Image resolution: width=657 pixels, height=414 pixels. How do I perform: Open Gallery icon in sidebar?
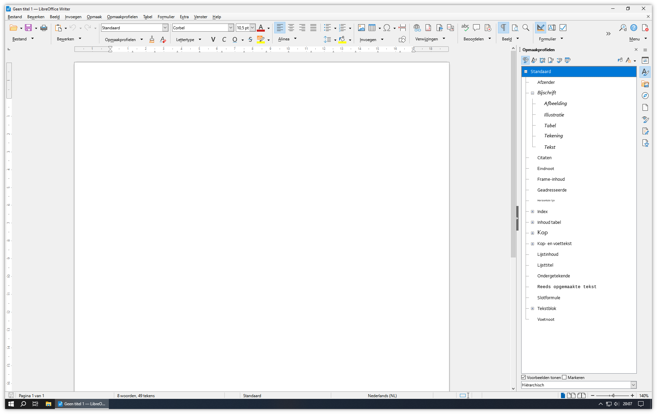tap(645, 84)
